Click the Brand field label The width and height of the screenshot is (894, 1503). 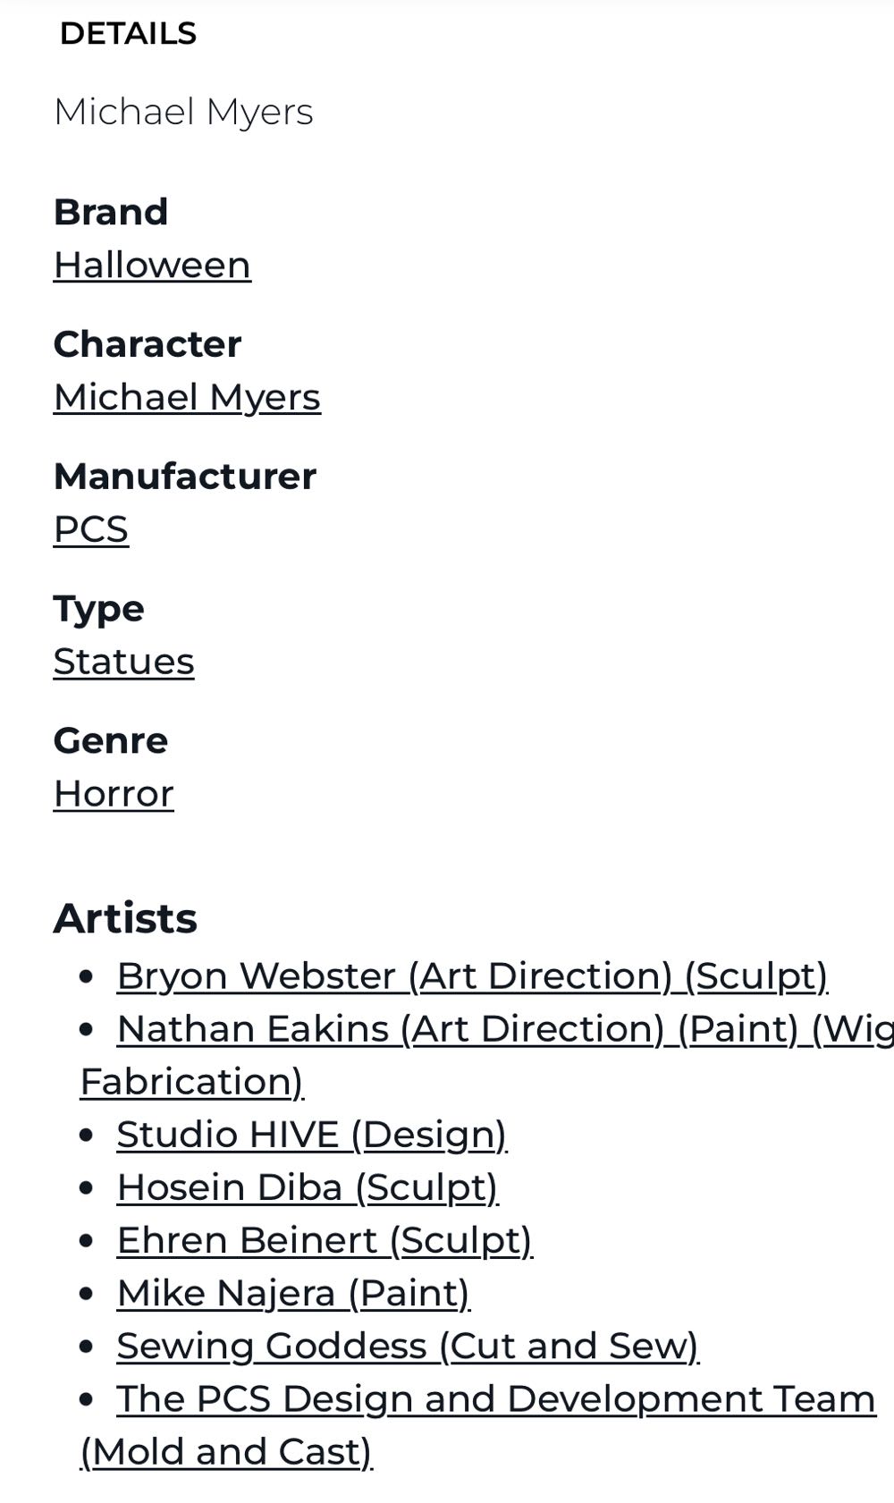click(x=111, y=213)
